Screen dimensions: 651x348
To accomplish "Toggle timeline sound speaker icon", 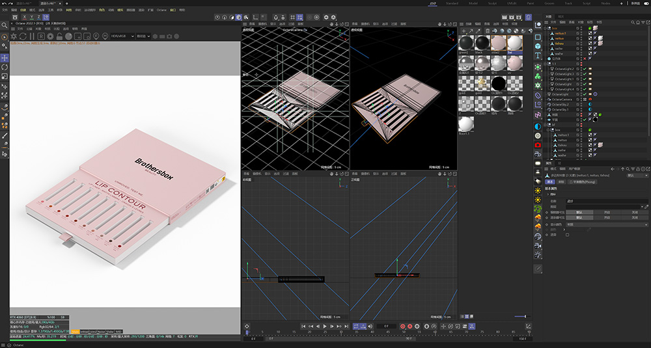I will (370, 327).
